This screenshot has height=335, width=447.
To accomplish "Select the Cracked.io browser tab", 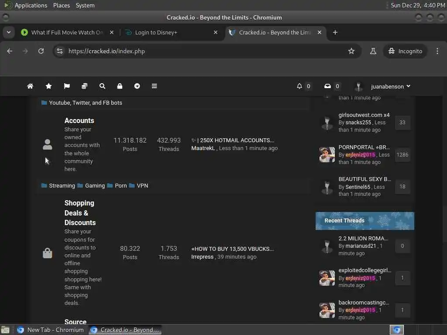I will [x=275, y=32].
